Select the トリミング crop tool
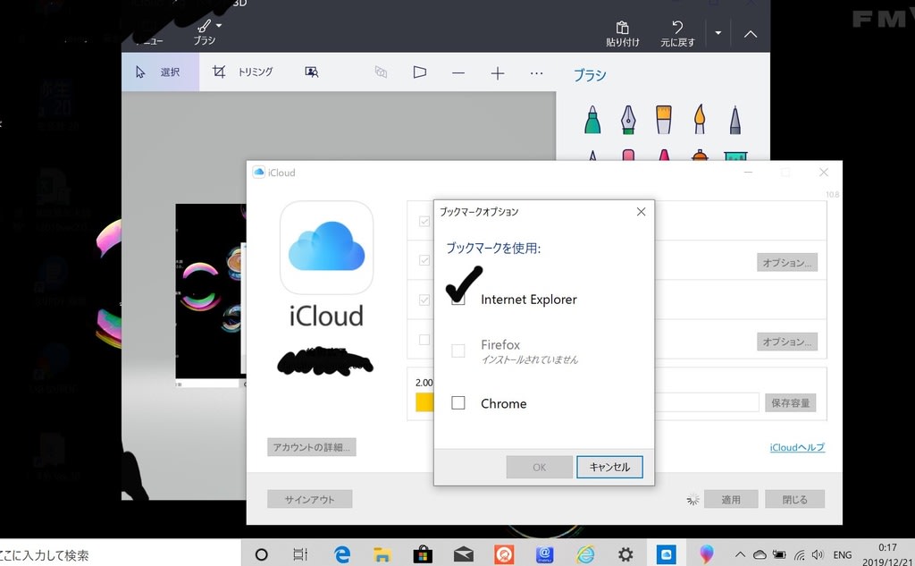Image resolution: width=915 pixels, height=566 pixels. 242,72
